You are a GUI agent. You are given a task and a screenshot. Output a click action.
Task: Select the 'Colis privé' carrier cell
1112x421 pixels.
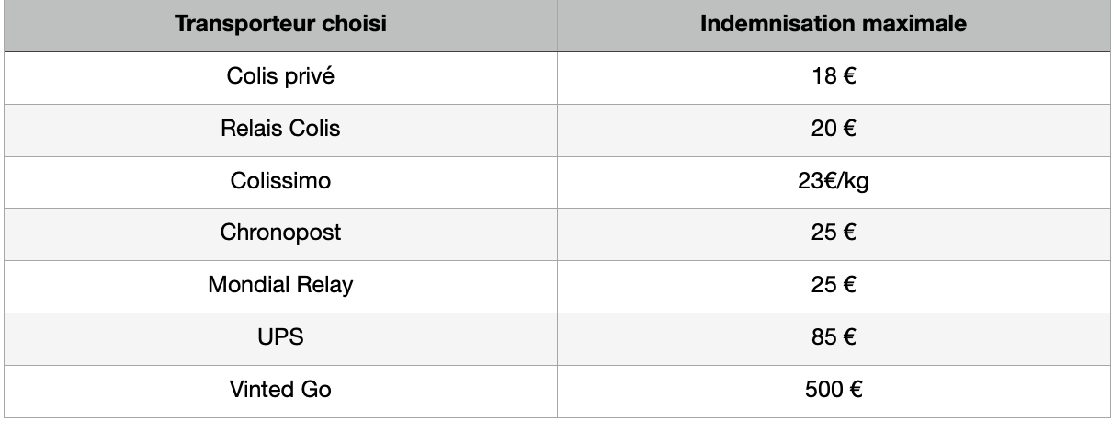click(280, 76)
